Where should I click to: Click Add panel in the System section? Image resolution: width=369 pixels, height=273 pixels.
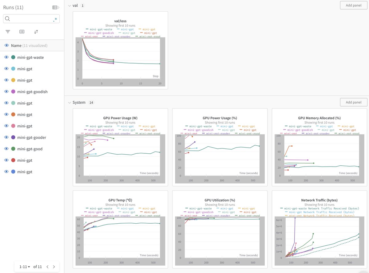353,102
